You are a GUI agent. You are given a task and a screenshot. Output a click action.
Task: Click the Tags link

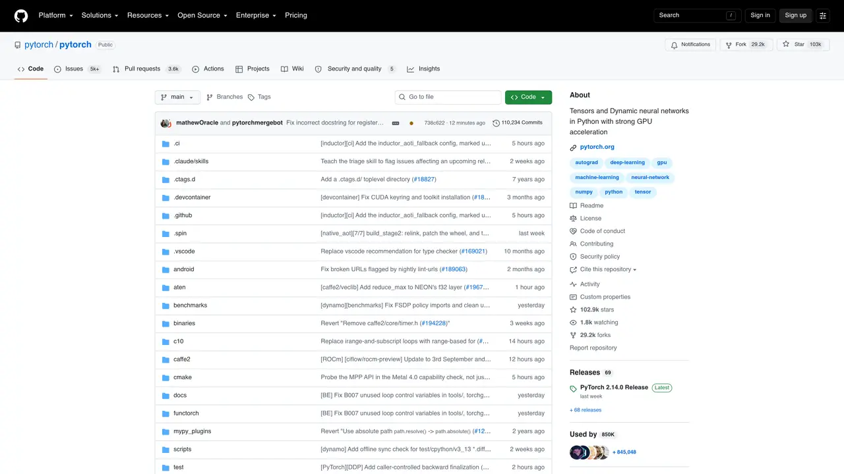pyautogui.click(x=259, y=97)
